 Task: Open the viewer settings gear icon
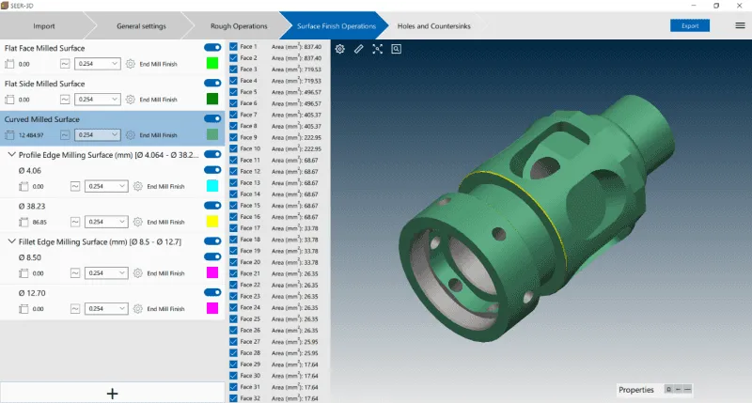click(x=340, y=49)
